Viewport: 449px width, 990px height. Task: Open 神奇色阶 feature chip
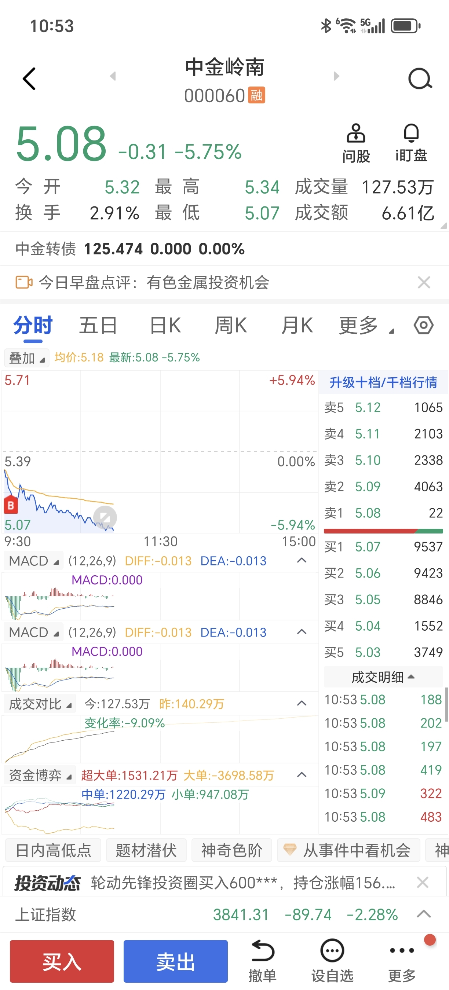tap(232, 850)
